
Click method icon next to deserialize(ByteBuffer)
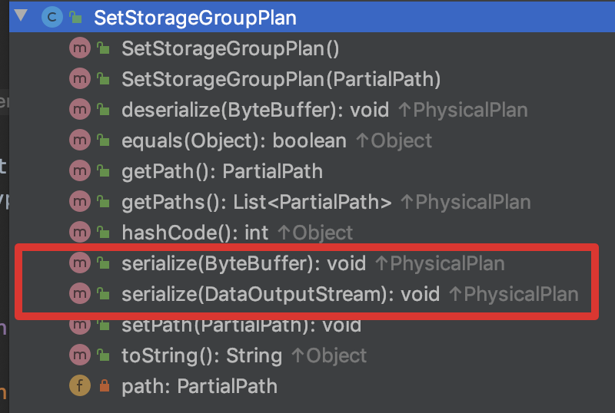tap(79, 110)
